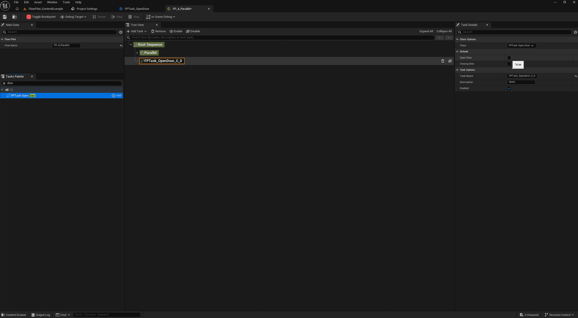Open the Tools menu
Viewport: 578px width, 318px height.
66,2
